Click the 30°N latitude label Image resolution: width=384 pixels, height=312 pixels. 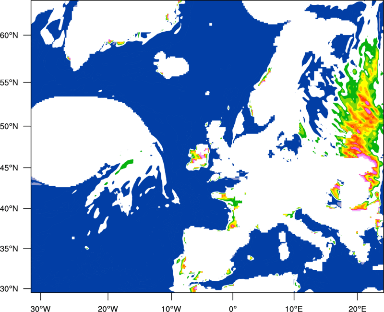[9, 289]
